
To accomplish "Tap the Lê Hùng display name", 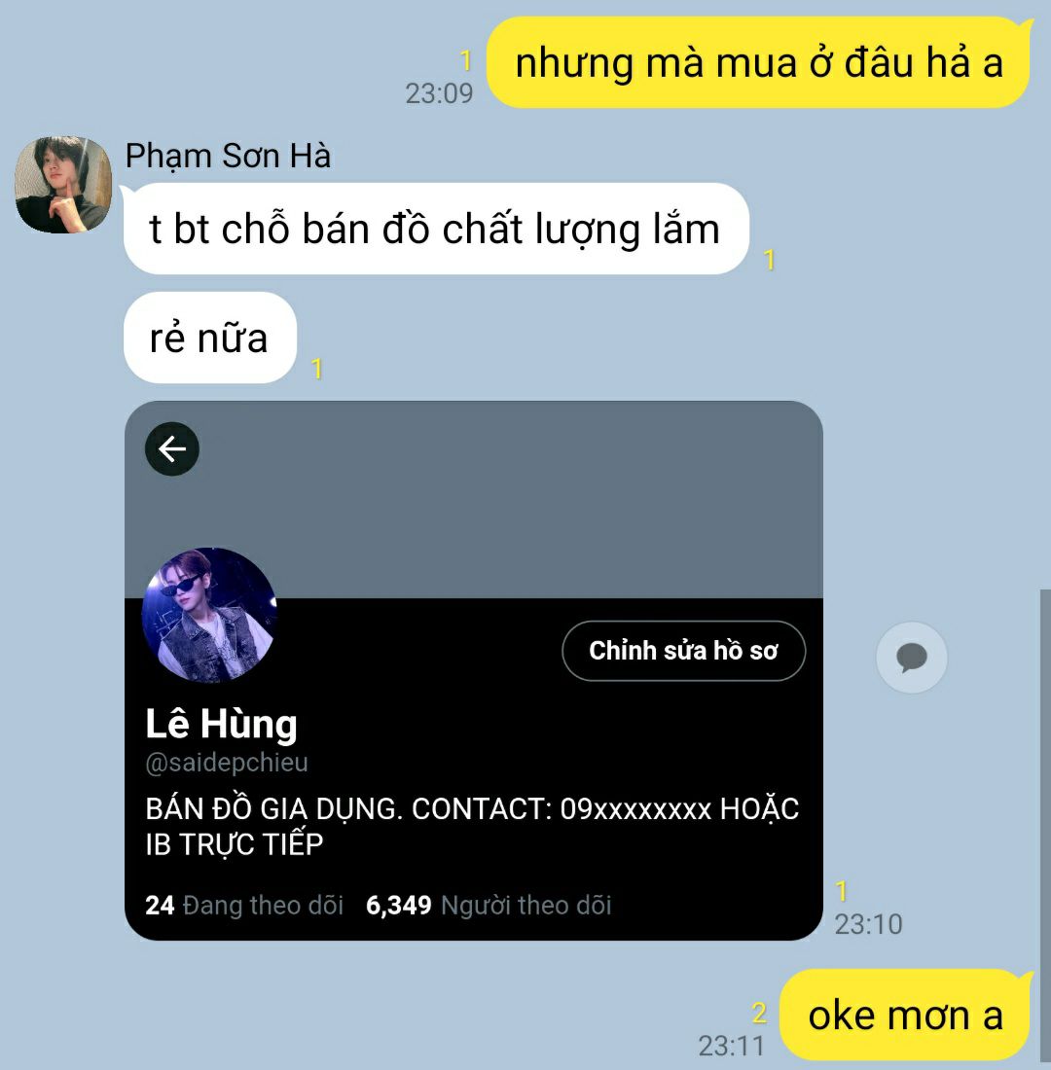I will point(221,724).
